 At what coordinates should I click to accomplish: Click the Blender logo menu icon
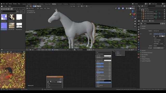coord(2,4)
